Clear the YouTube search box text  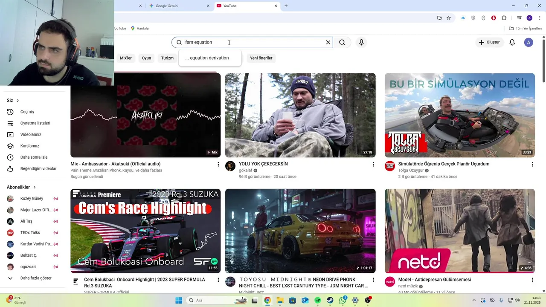(x=328, y=42)
